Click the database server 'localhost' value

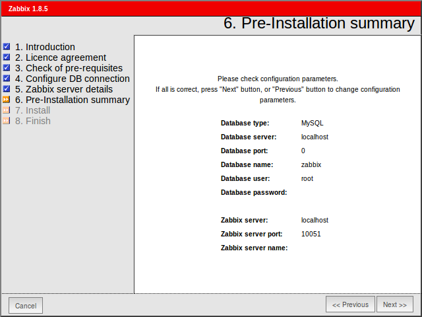coord(315,137)
